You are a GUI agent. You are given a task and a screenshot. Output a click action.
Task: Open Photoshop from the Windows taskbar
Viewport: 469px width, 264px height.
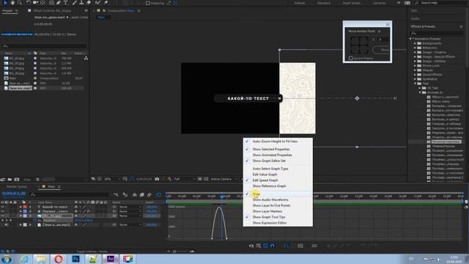(75, 259)
